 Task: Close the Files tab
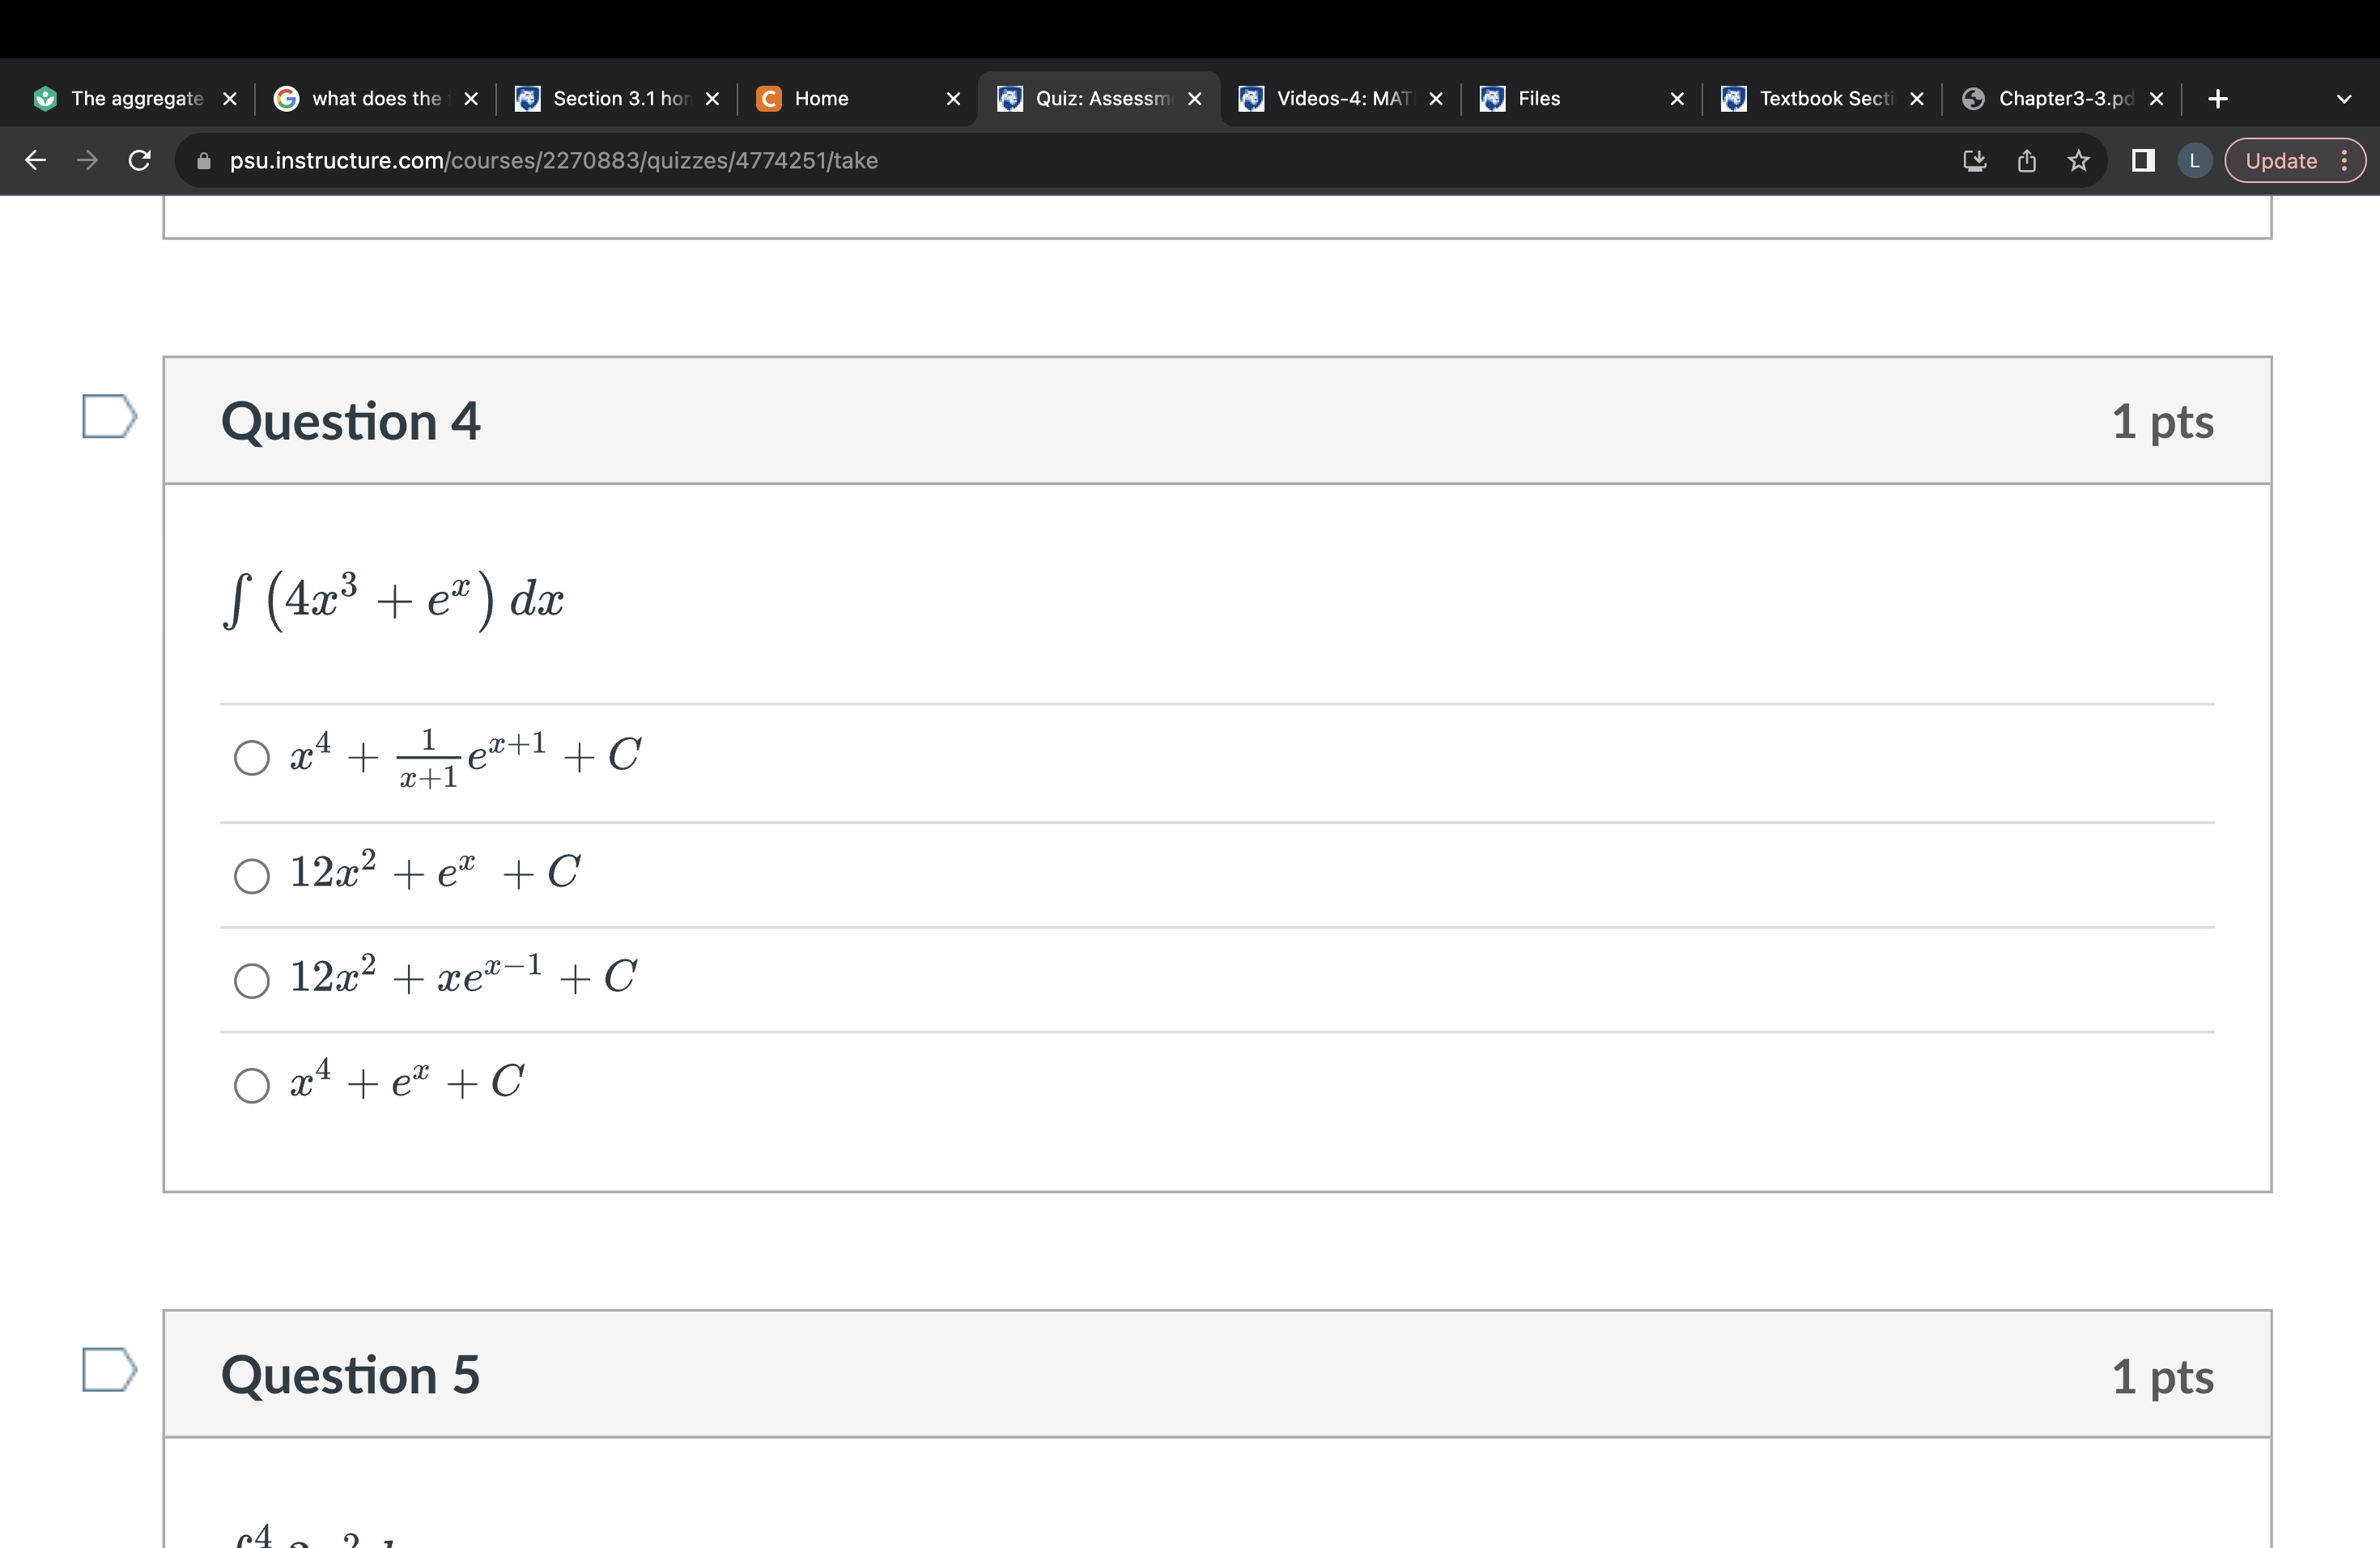click(x=1677, y=98)
